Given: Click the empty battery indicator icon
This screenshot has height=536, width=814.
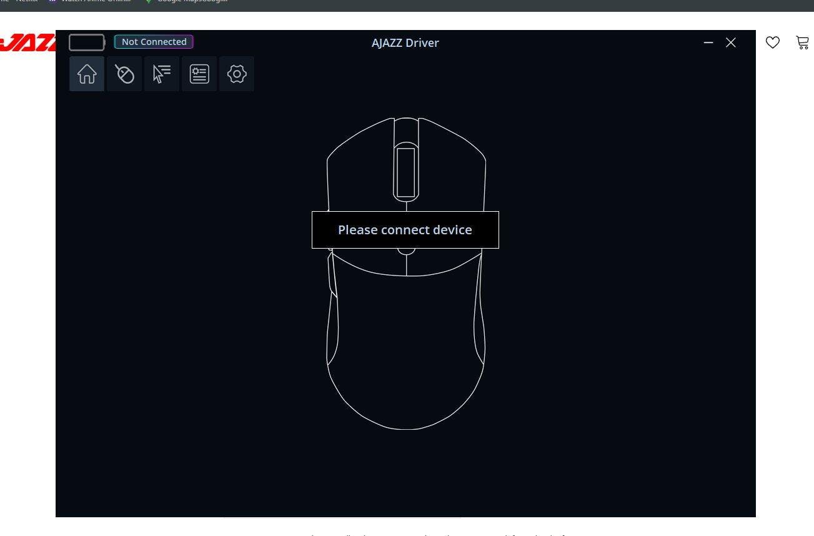Looking at the screenshot, I should click(87, 42).
